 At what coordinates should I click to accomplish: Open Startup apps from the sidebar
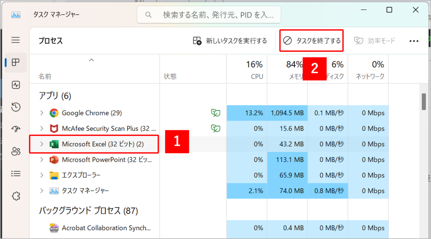[16, 129]
